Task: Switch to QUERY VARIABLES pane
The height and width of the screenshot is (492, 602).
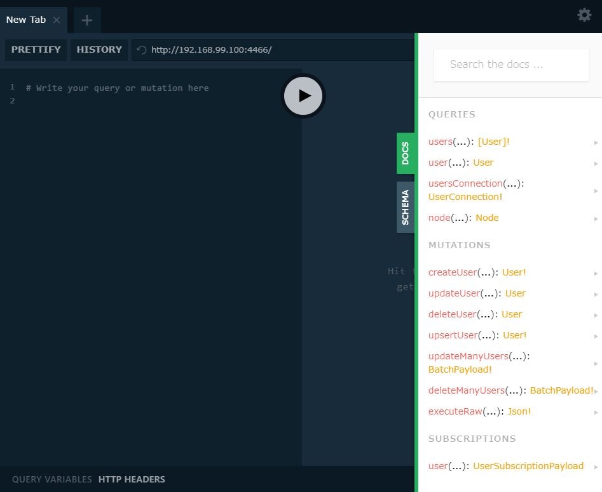Action: click(x=52, y=479)
